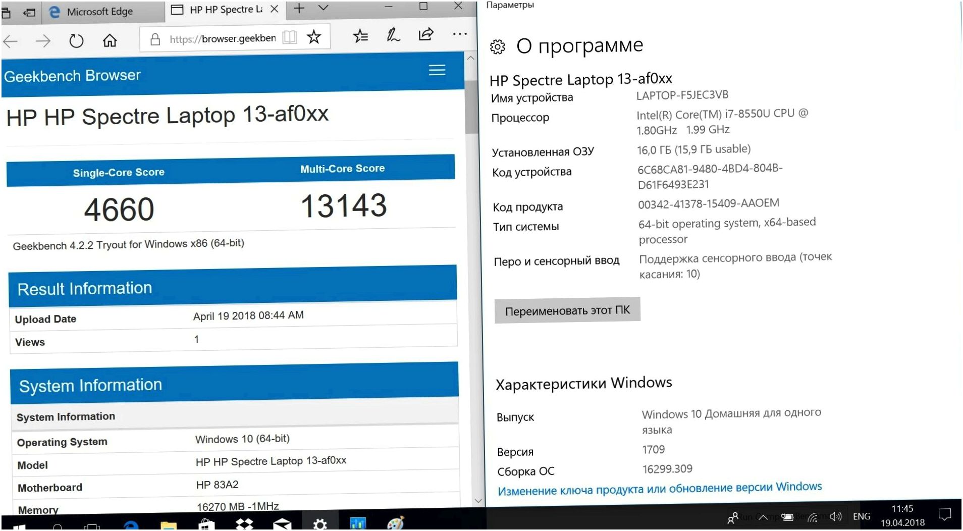Click OS build number 16299.309

pos(667,469)
